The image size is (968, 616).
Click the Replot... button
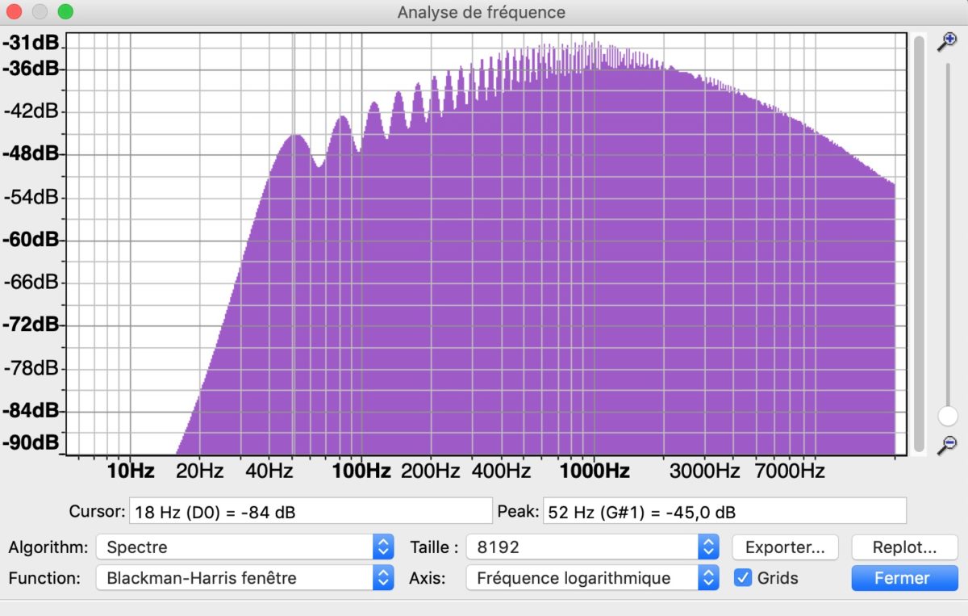[x=904, y=547]
